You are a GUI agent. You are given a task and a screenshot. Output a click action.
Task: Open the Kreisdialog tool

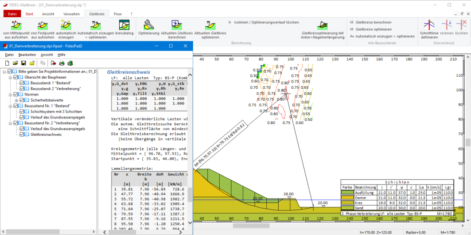point(124,25)
